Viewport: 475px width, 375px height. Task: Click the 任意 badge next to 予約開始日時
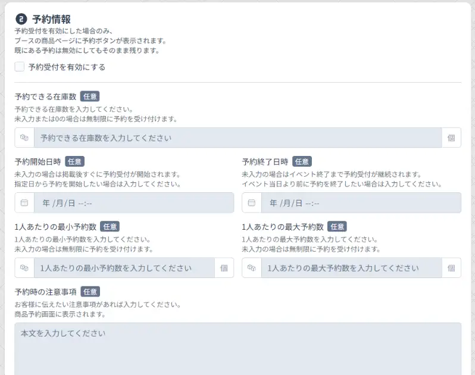74,161
